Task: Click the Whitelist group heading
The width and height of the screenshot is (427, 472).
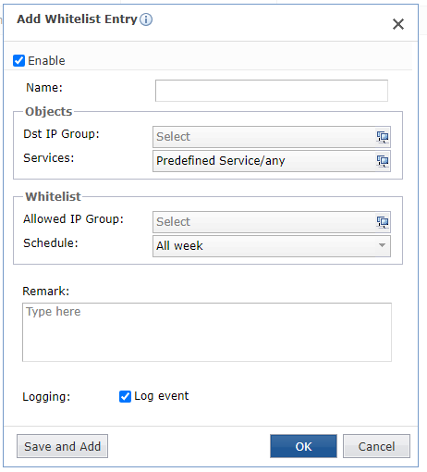Action: pyautogui.click(x=53, y=196)
